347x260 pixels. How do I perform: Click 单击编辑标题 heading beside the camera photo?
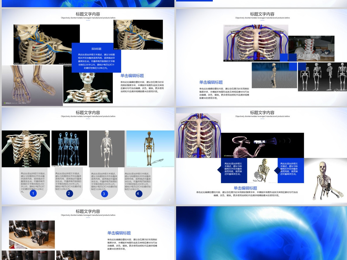tap(119, 233)
